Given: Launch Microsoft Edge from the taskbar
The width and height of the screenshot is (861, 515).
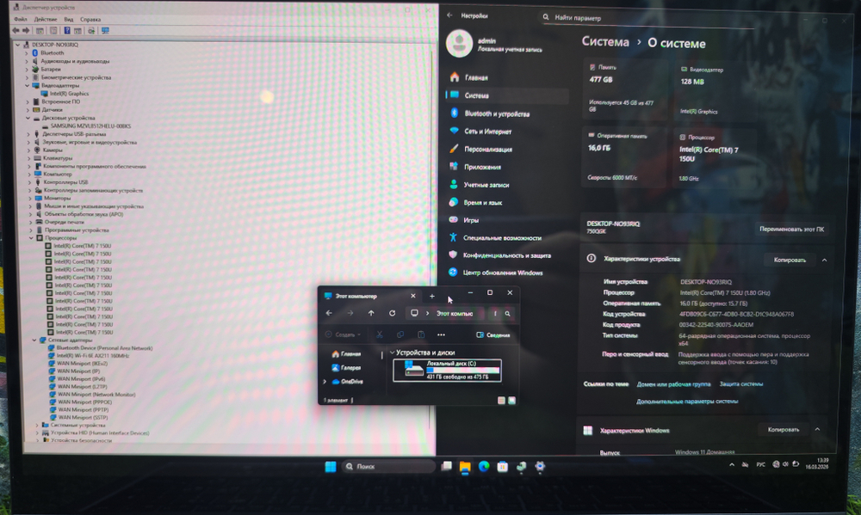Looking at the screenshot, I should pyautogui.click(x=484, y=466).
